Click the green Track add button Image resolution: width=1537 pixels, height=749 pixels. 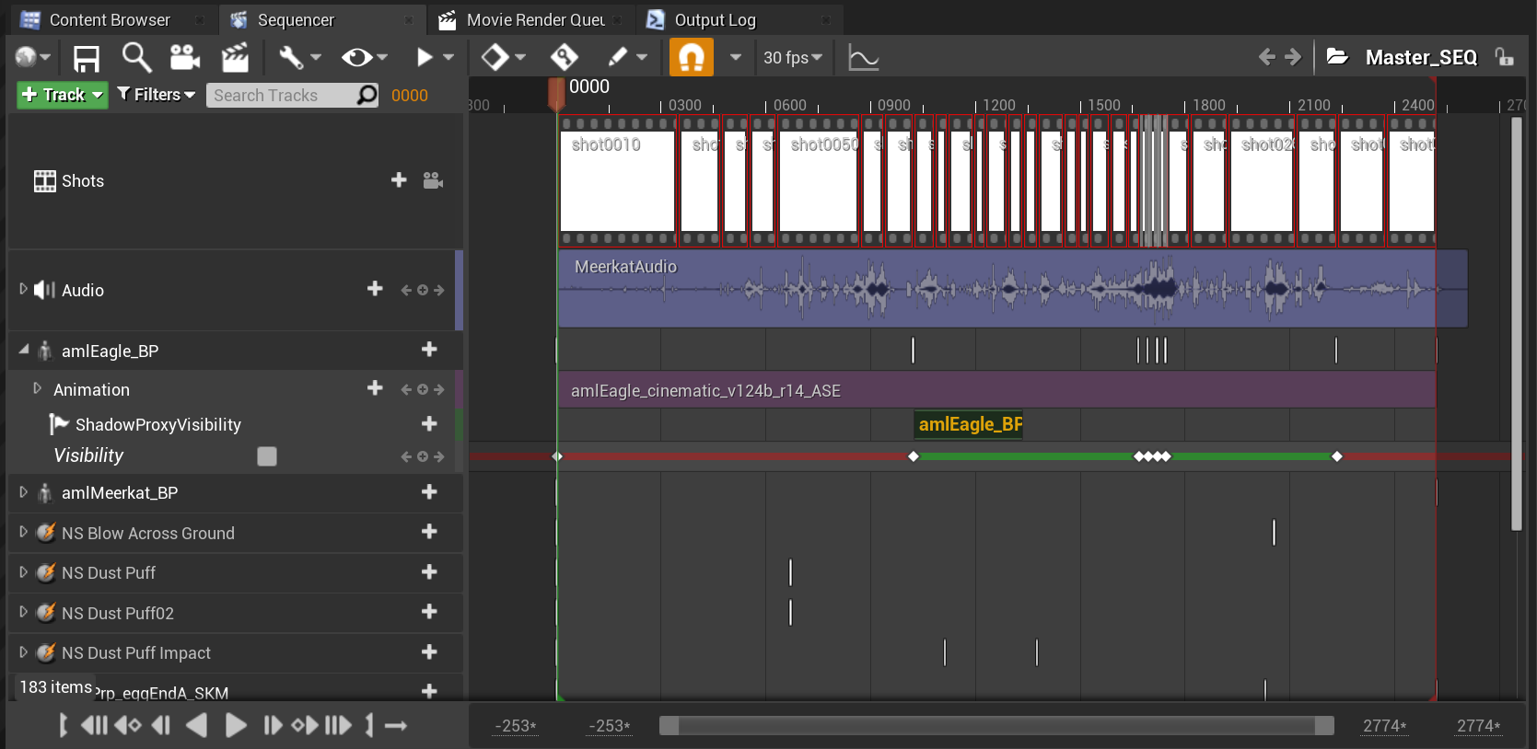63,95
